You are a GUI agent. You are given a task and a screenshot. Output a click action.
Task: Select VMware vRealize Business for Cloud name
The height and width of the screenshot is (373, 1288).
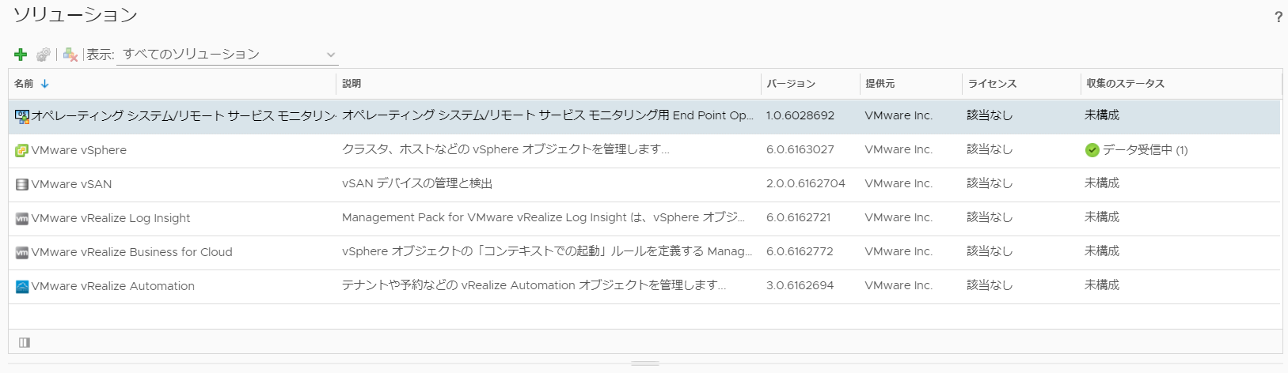(x=132, y=252)
